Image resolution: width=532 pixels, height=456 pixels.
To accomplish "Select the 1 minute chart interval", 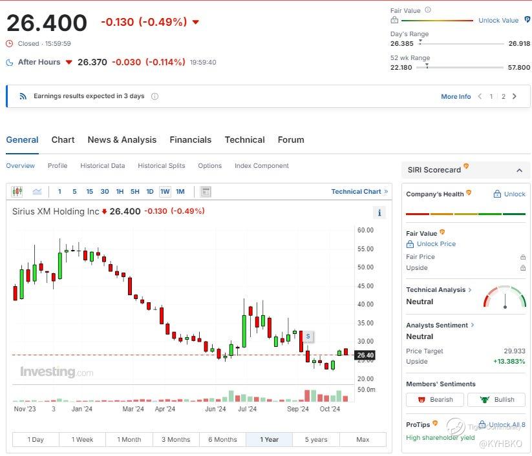I will 59,192.
